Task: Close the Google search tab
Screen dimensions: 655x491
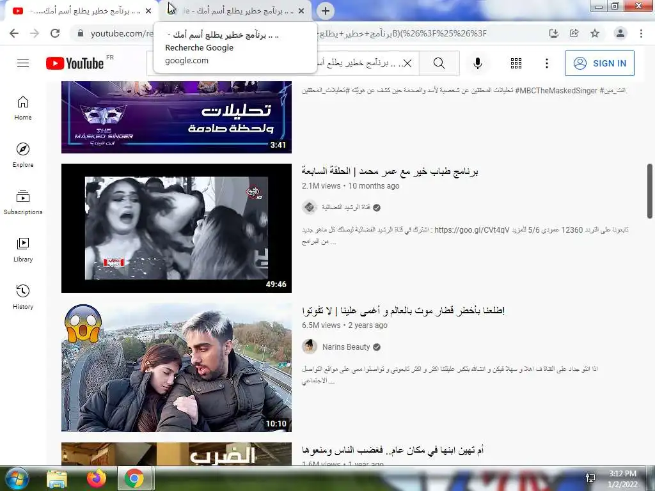Action: tap(301, 11)
